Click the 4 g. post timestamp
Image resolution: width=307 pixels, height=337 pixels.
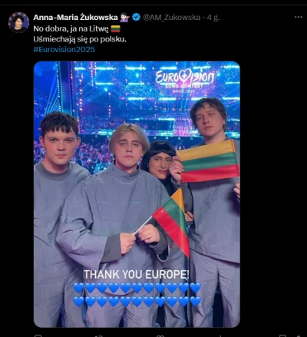point(213,18)
